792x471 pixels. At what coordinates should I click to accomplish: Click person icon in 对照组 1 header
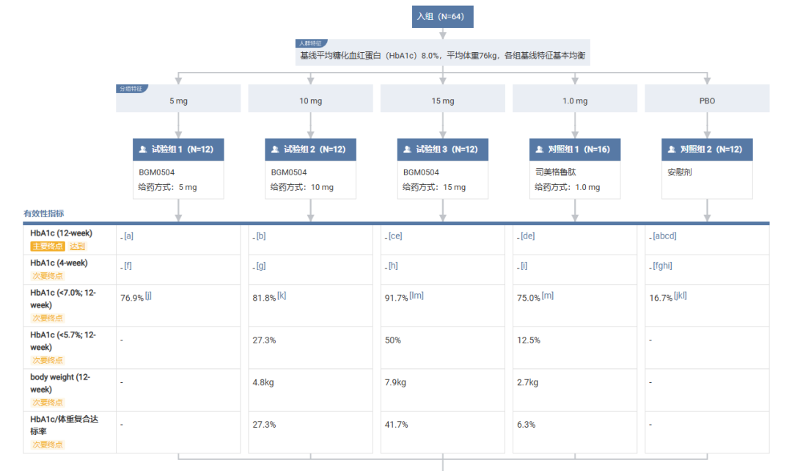[x=540, y=150]
